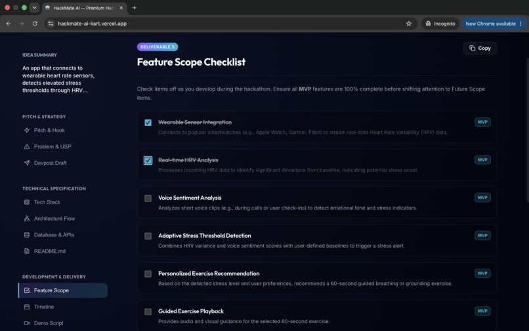Open Timeline section

coord(63,307)
